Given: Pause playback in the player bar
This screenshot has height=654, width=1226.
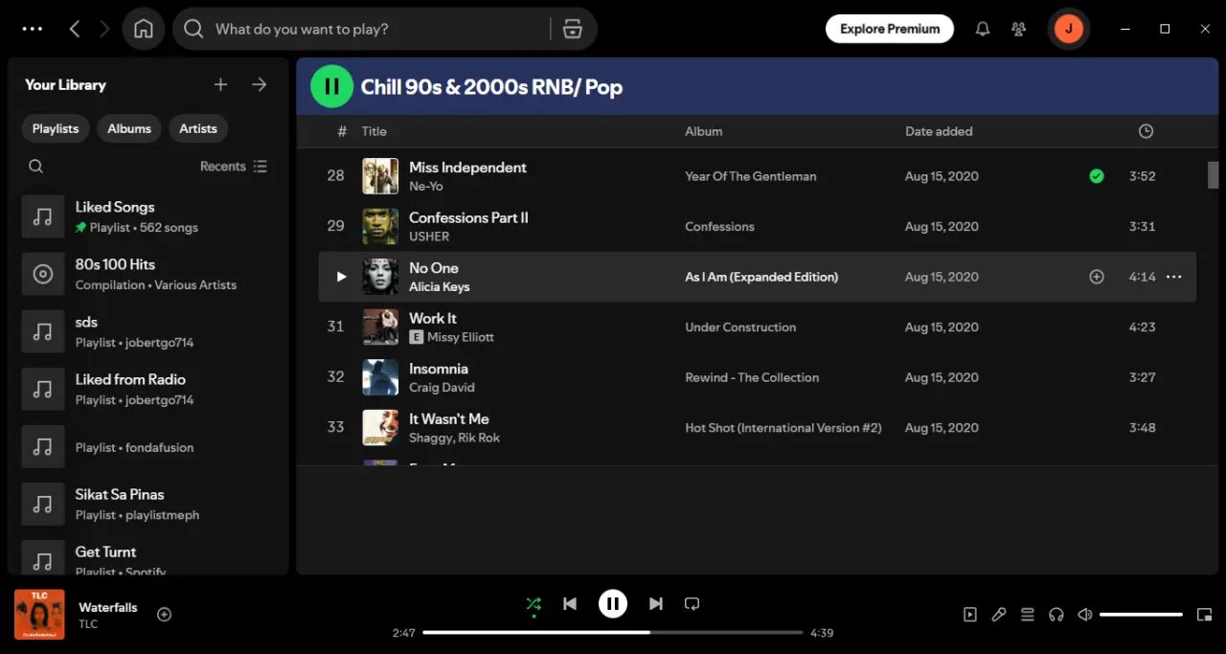Looking at the screenshot, I should coord(613,603).
